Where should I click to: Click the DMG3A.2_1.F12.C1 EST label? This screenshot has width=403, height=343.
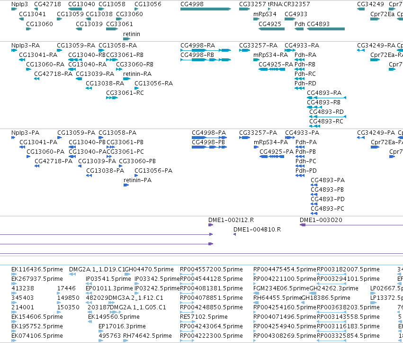[x=136, y=298]
